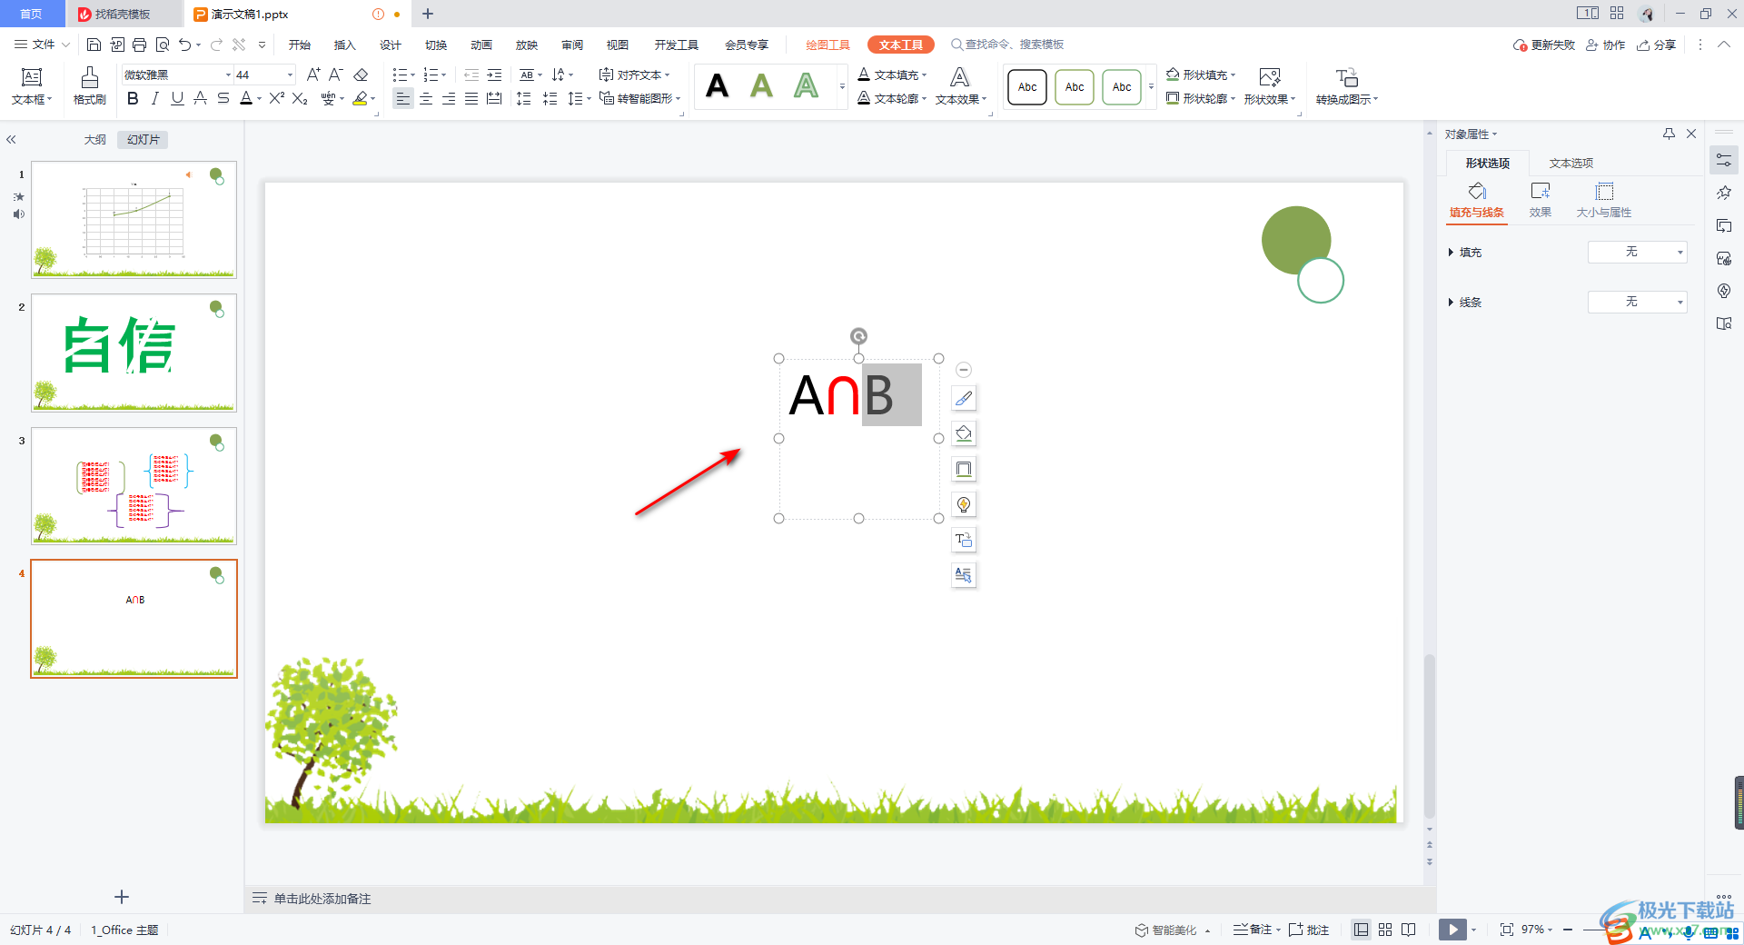Viewport: 1744px width, 945px height.
Task: Open bullet list dropdown arrow
Action: 413,75
